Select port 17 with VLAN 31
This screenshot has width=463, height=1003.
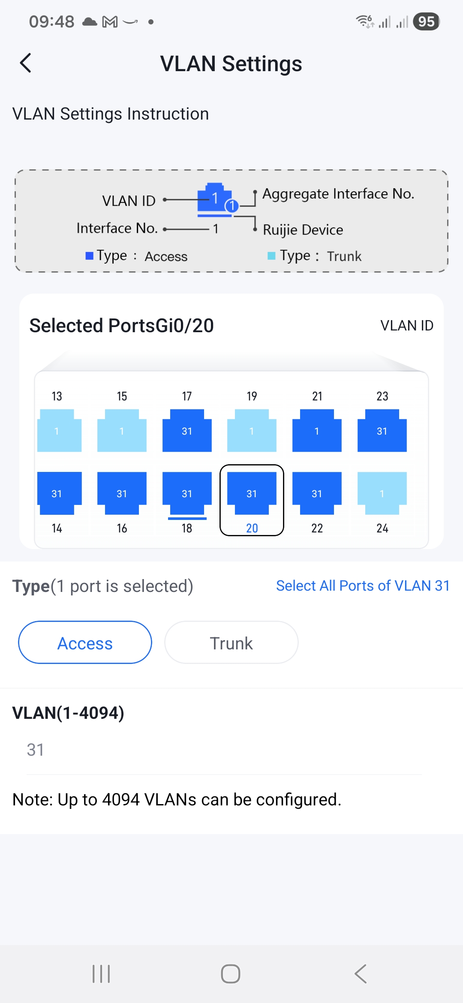187,430
